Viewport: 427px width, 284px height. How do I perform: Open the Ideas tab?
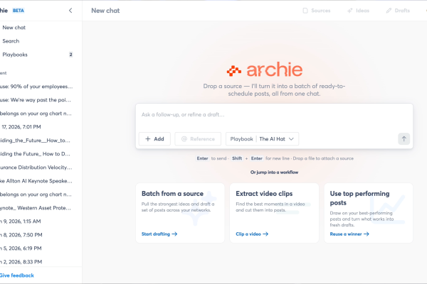click(x=359, y=11)
